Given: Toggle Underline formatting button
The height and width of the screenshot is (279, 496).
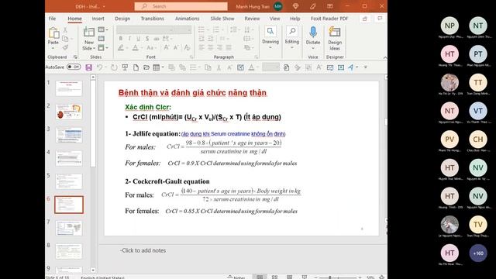Looking at the screenshot, I should tap(138, 39).
